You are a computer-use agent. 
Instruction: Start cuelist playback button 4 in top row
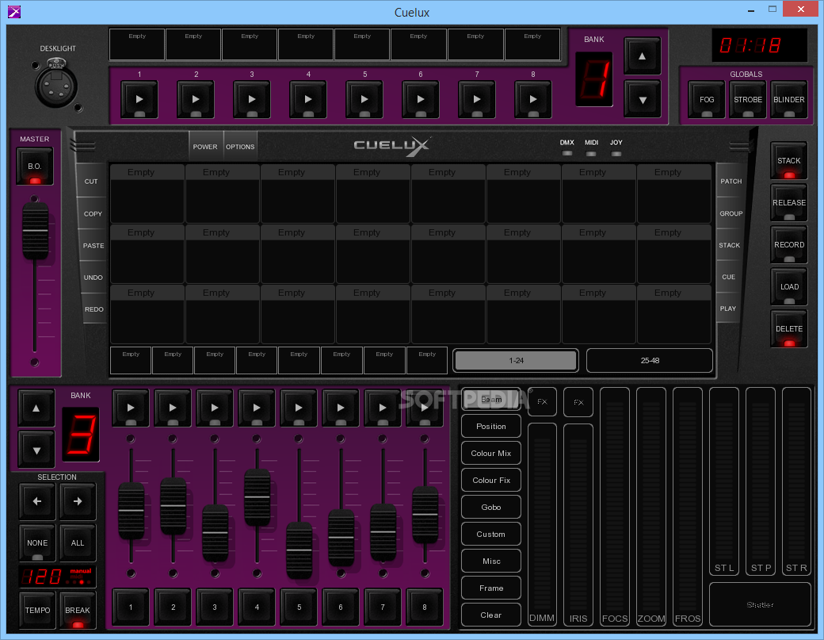(308, 99)
